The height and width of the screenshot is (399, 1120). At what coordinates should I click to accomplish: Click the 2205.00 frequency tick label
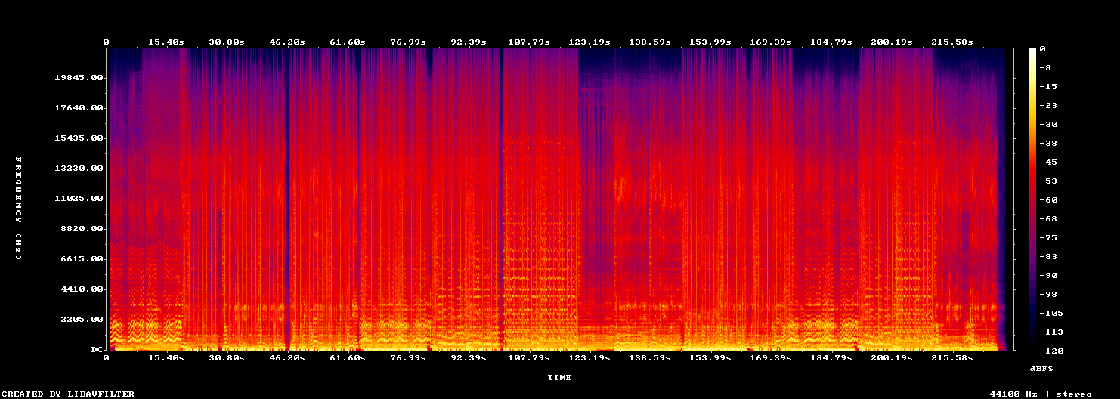coord(83,320)
